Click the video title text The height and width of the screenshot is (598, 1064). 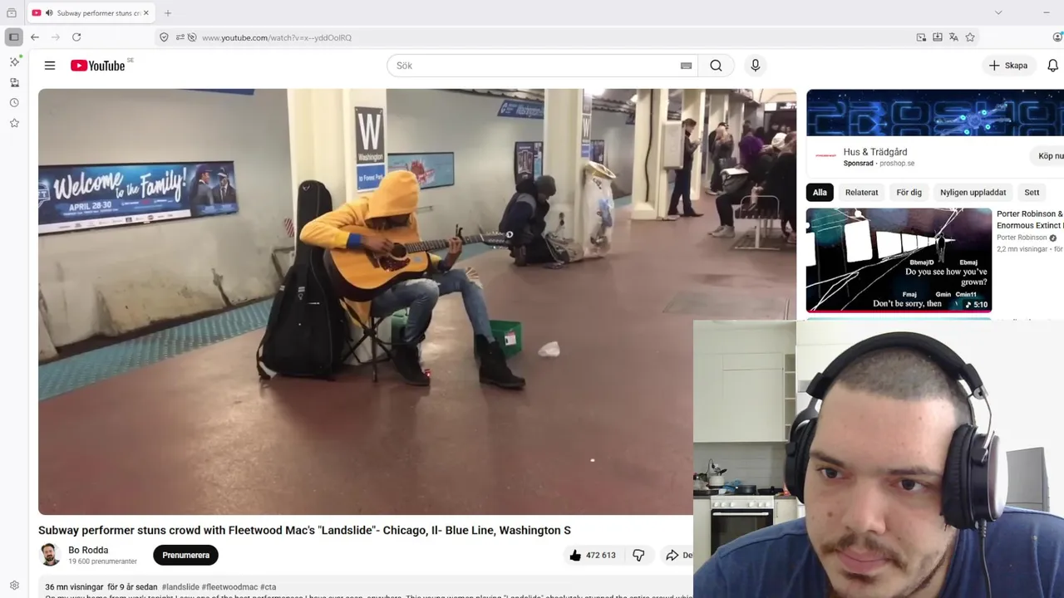point(304,530)
